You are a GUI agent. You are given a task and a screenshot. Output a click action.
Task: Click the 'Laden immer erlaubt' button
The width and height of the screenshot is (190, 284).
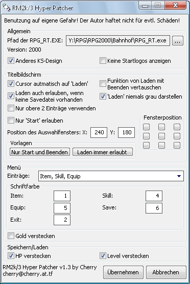[x=103, y=152]
